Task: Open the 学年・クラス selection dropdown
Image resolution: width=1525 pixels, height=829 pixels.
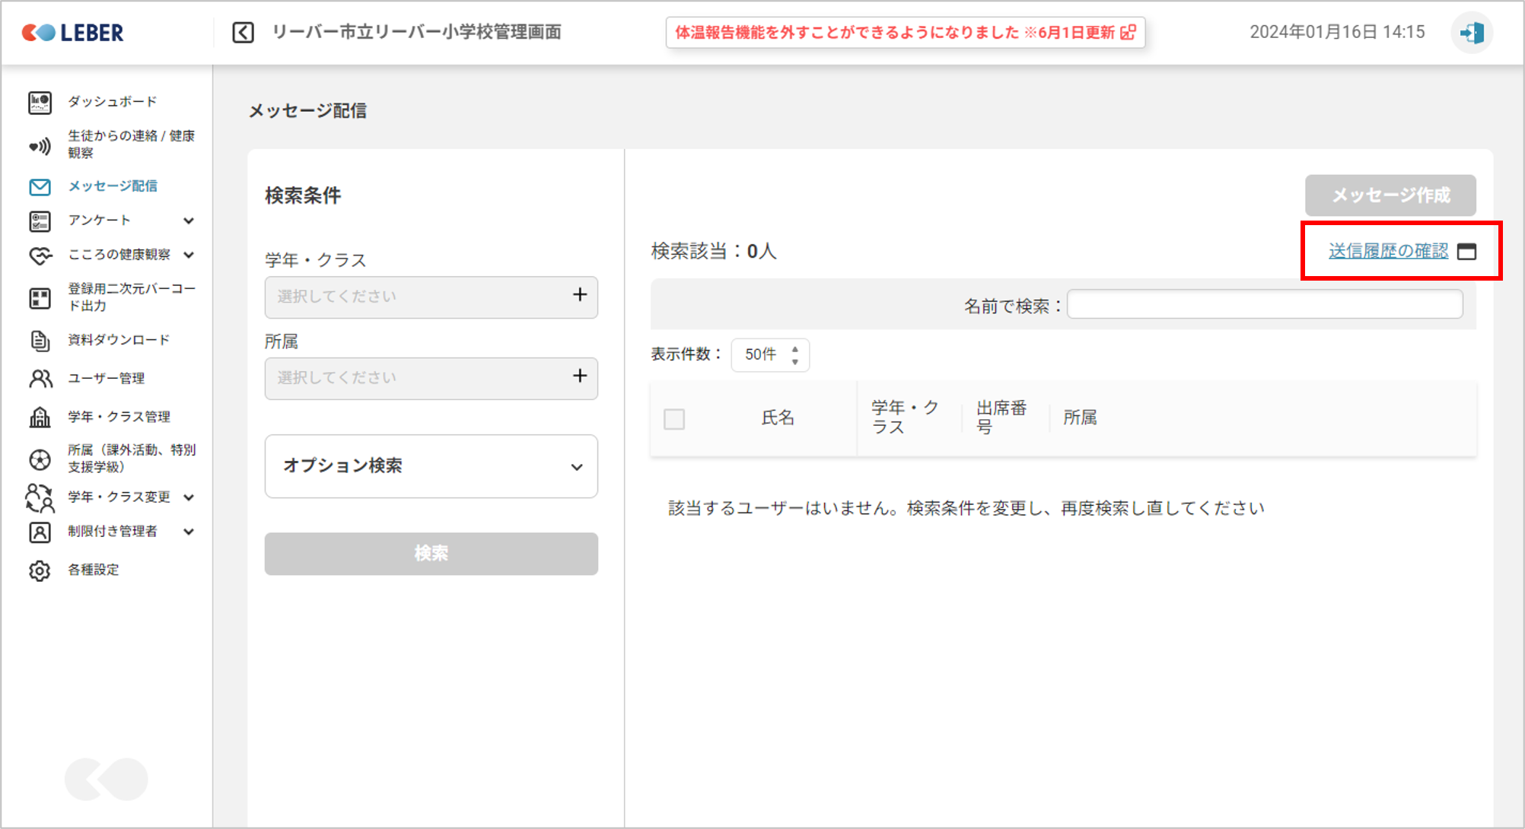Action: point(431,297)
